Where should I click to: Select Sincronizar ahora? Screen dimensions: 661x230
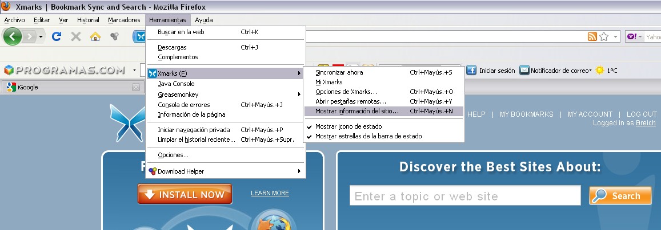click(x=384, y=72)
